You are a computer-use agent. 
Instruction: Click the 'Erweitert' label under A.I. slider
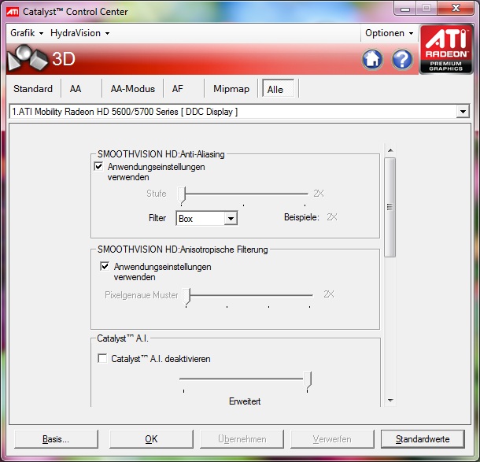(245, 401)
